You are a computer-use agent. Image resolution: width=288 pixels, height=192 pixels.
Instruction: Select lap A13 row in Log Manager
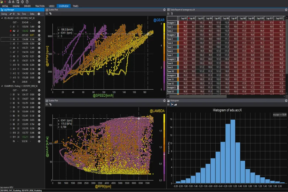point(21,77)
